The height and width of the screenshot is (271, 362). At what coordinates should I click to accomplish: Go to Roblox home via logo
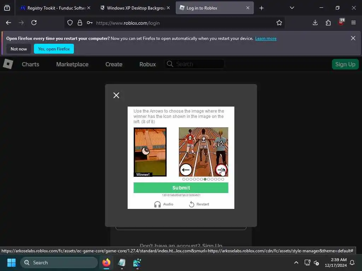[8, 64]
